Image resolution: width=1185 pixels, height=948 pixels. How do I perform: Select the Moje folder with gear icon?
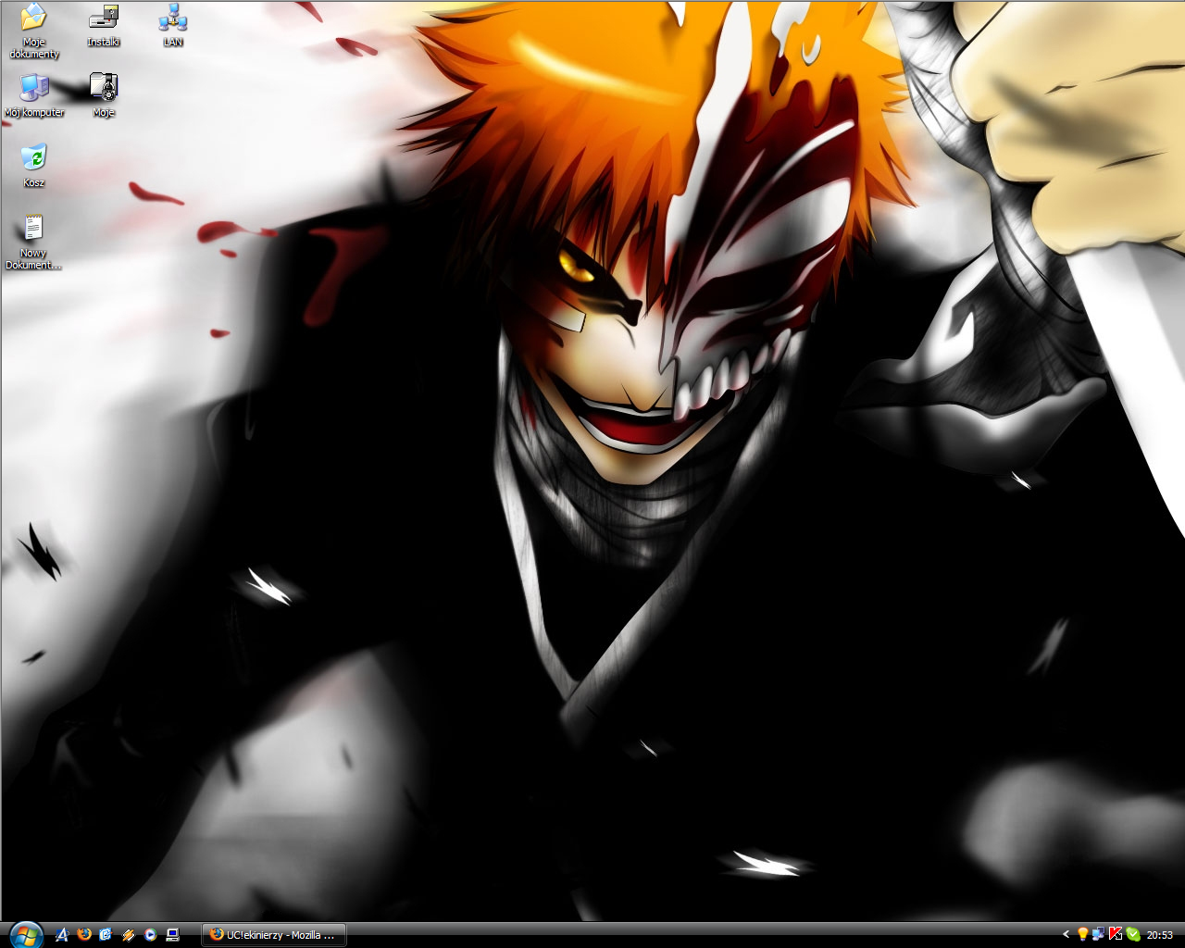click(104, 95)
